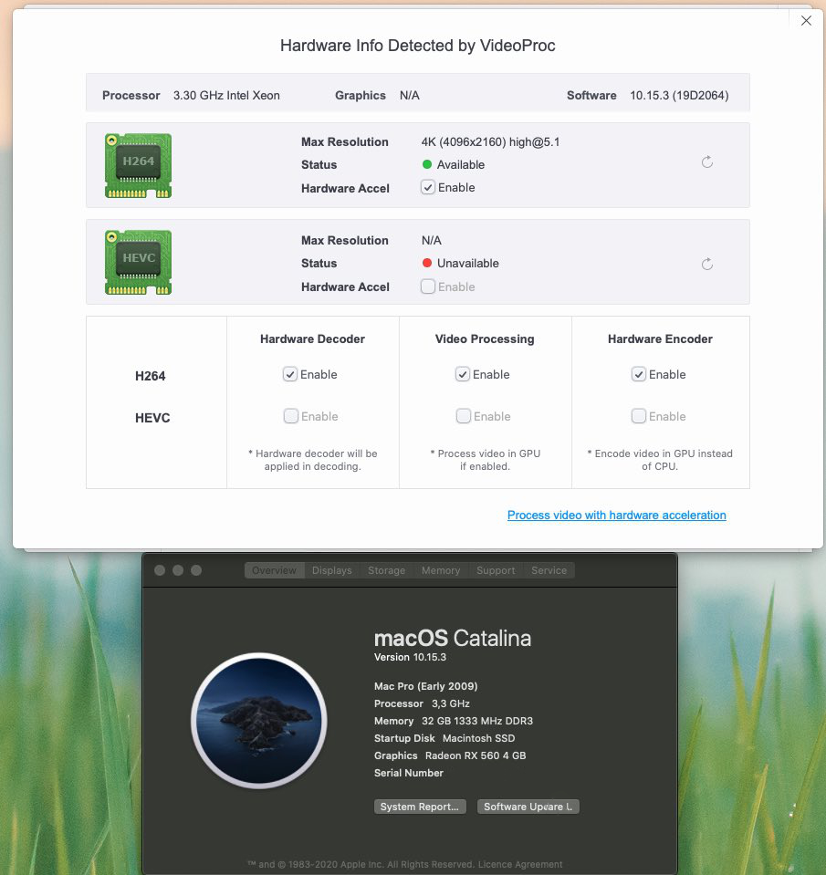Refresh the HEVC hardware detection
This screenshot has height=875, width=826.
point(707,264)
